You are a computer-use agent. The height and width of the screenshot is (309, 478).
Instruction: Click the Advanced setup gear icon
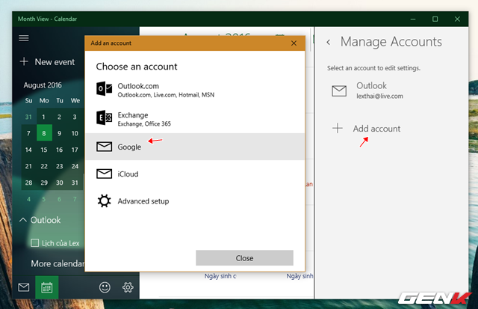[x=104, y=201]
